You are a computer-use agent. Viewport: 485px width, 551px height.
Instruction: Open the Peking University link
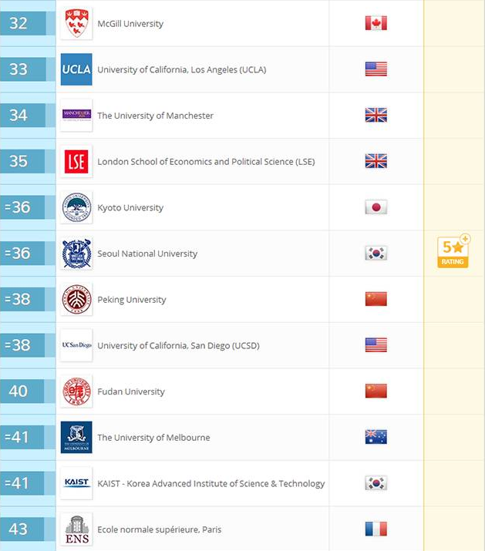pos(132,300)
